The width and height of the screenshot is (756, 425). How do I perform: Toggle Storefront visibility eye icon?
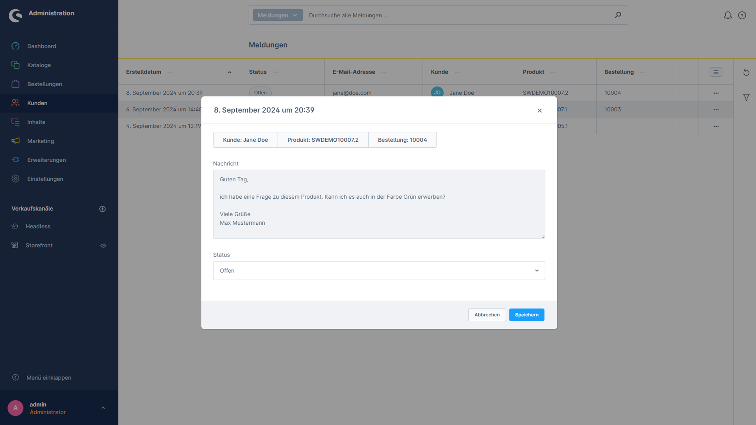[x=103, y=246]
